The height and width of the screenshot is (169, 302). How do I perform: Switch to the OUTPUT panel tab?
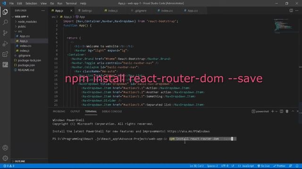tap(75, 111)
